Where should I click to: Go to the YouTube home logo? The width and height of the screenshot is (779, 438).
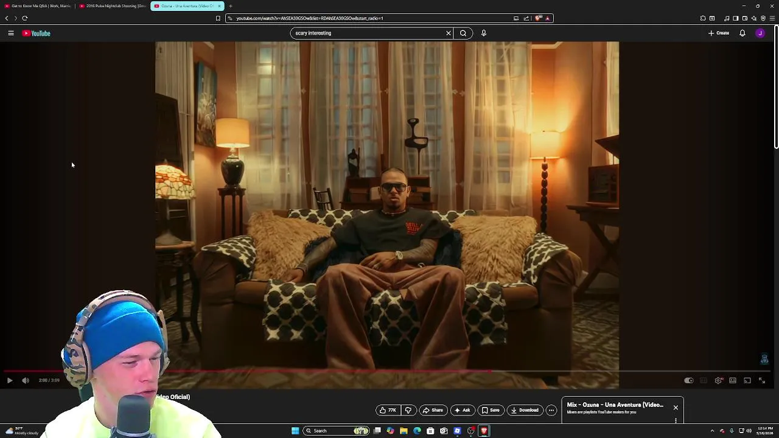(37, 33)
